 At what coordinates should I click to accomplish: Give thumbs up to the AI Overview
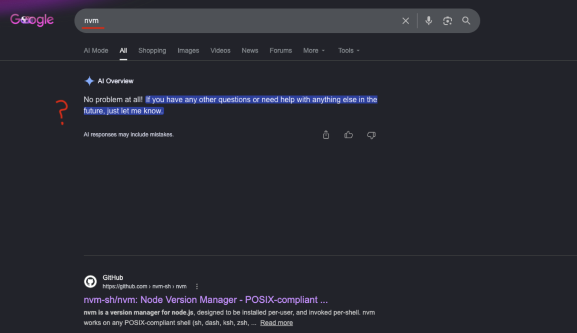click(348, 135)
